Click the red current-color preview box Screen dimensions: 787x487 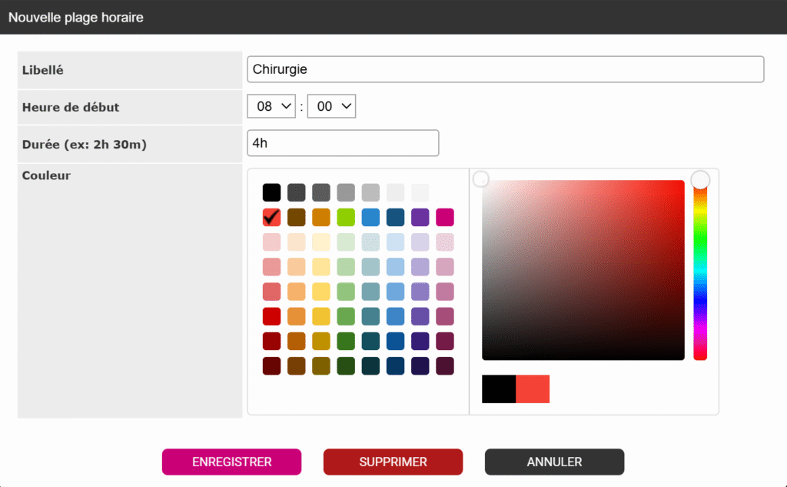pos(533,389)
